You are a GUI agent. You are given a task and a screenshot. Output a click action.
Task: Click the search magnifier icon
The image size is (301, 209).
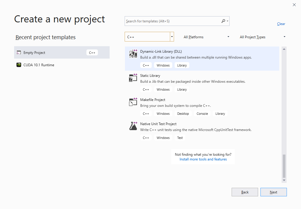click(223, 21)
